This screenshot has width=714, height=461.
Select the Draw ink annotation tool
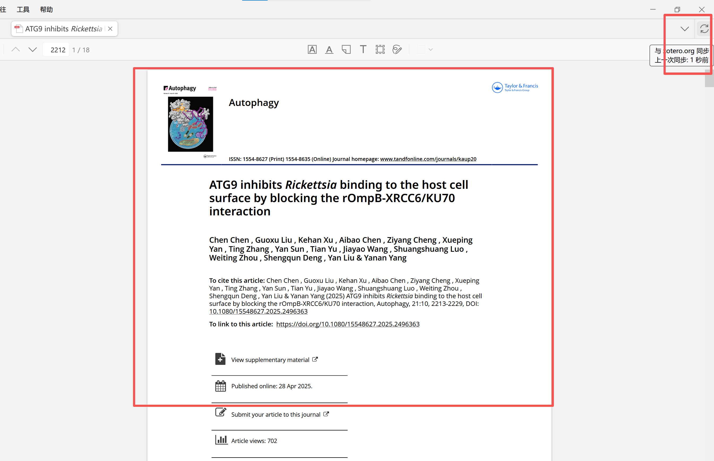pos(397,50)
